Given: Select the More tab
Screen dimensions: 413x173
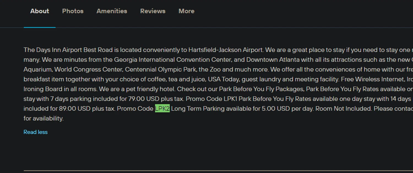Looking at the screenshot, I should pyautogui.click(x=186, y=11).
